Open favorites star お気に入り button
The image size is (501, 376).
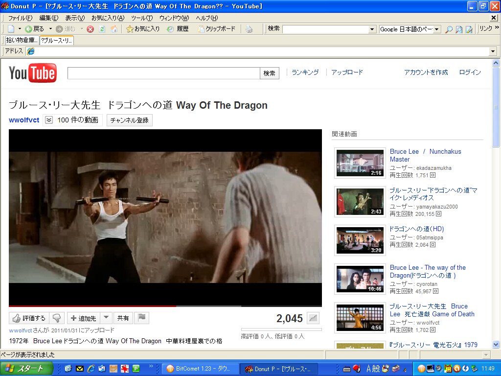143,29
